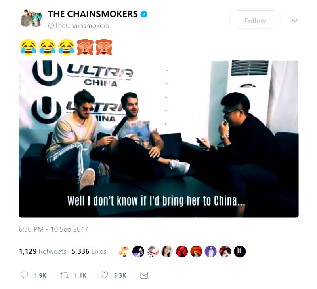Open the @TheChainsmokers handle link
This screenshot has width=317, height=289.
(x=78, y=26)
